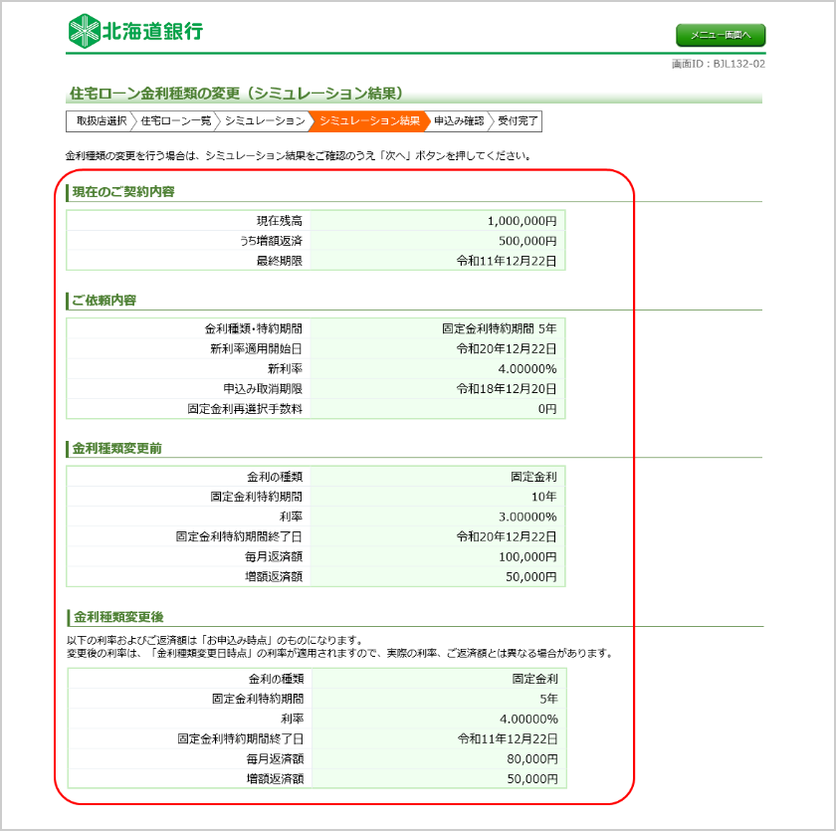
Task: Click 増額返済額 50,000円 under 金利種類変更前
Action: (531, 577)
